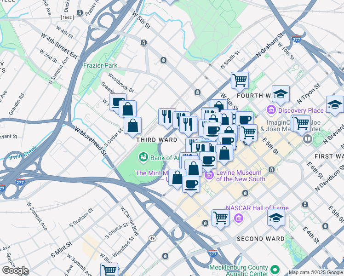Image resolution: width=344 pixels, height=276 pixels.
Task: Select S Mint St street label
Action: click(x=61, y=249)
